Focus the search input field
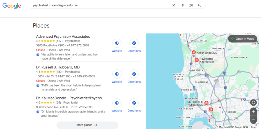 [x=101, y=5]
